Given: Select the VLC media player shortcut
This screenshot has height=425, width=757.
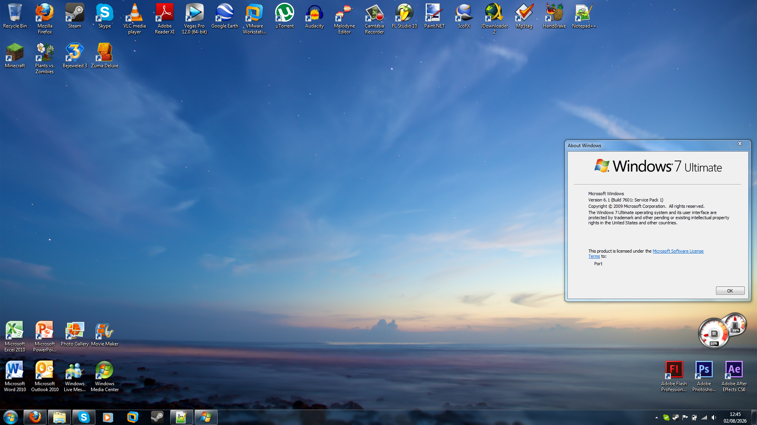Looking at the screenshot, I should coord(135,19).
